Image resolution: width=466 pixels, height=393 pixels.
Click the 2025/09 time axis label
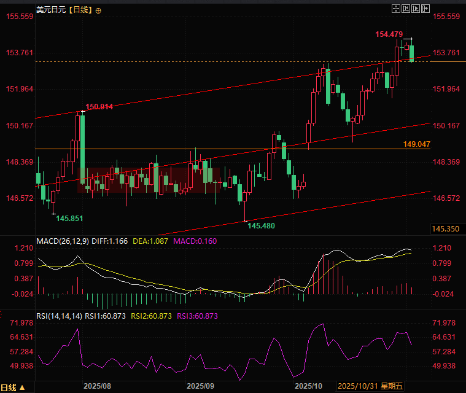(x=200, y=386)
